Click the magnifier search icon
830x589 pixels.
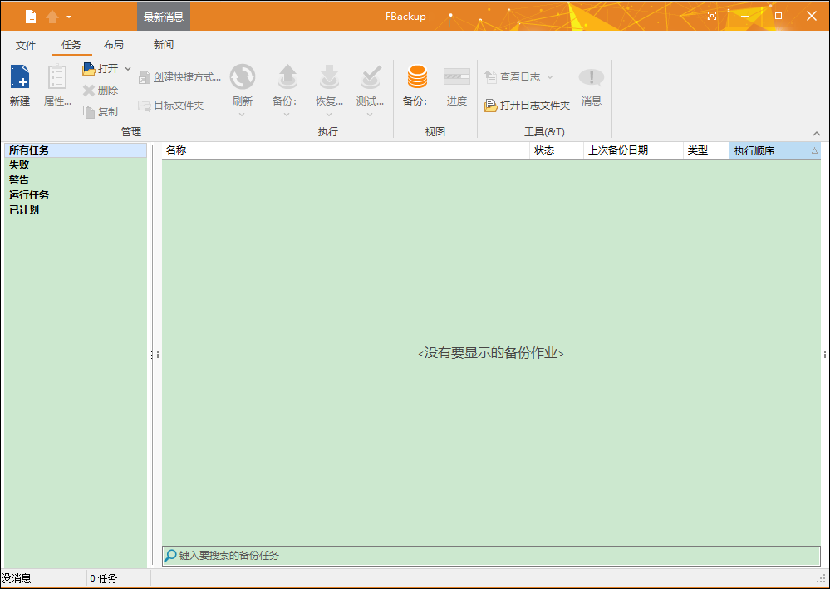coord(170,556)
